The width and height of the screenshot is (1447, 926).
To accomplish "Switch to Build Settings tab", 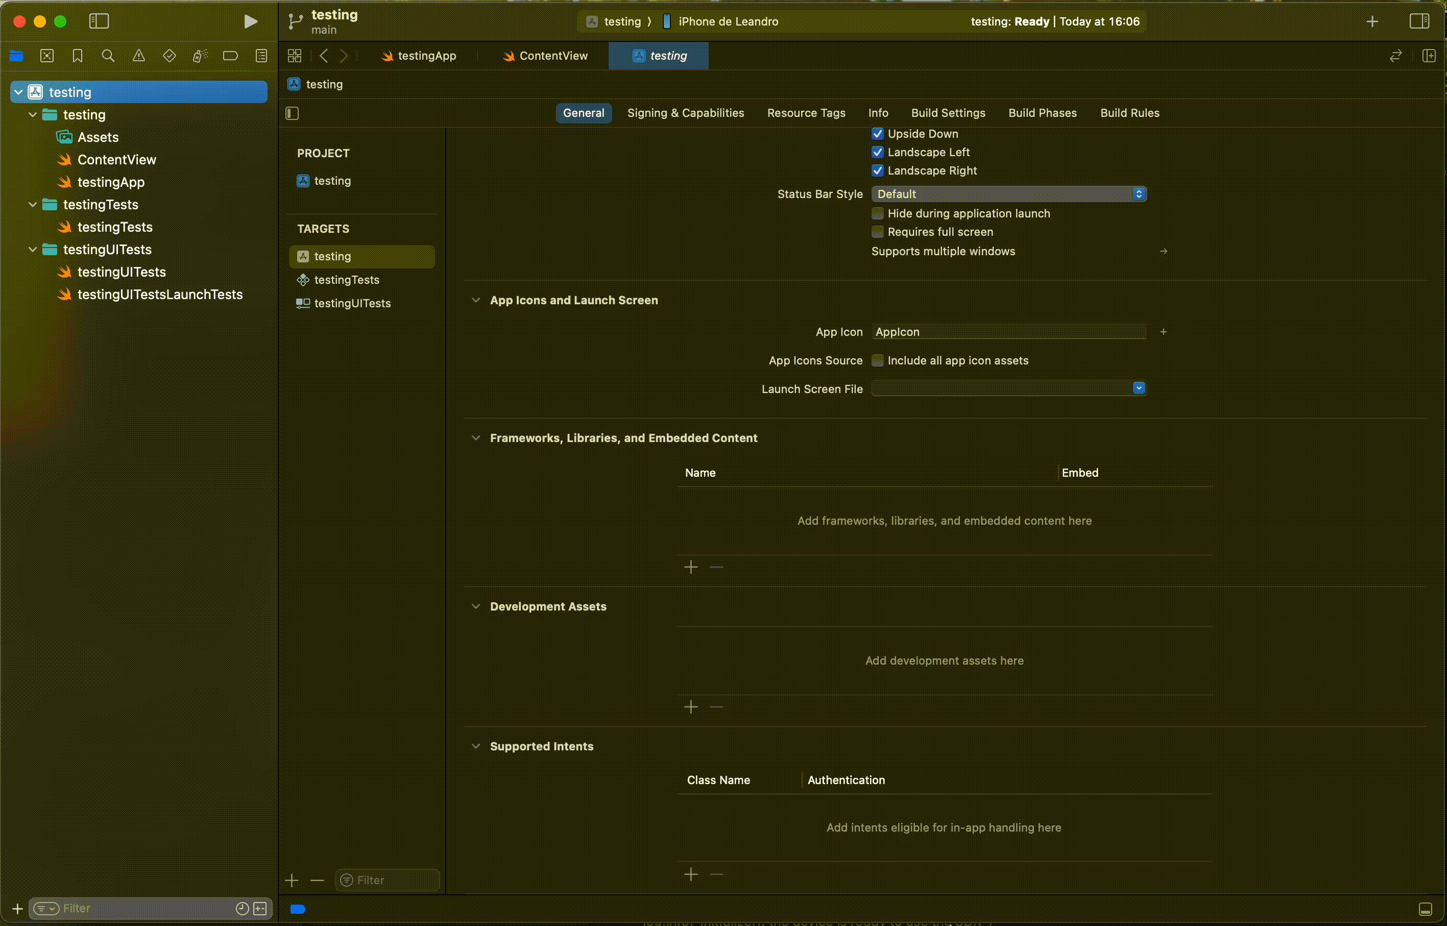I will tap(948, 114).
